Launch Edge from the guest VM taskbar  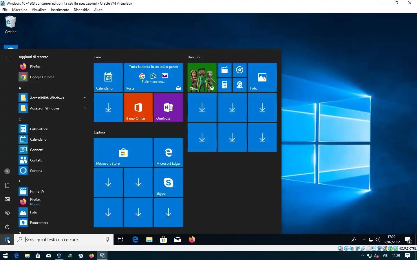point(135,239)
